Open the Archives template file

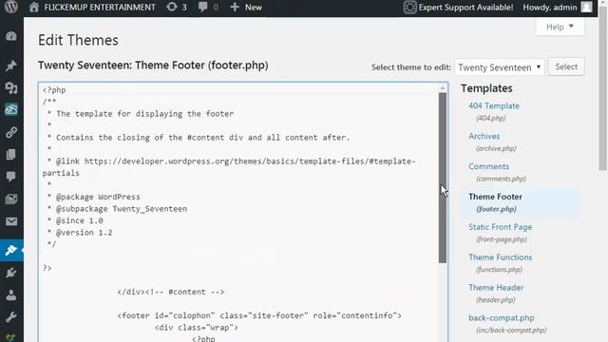tap(484, 136)
